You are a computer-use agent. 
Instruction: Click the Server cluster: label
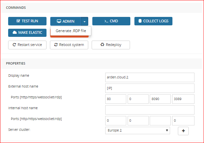click(x=19, y=130)
